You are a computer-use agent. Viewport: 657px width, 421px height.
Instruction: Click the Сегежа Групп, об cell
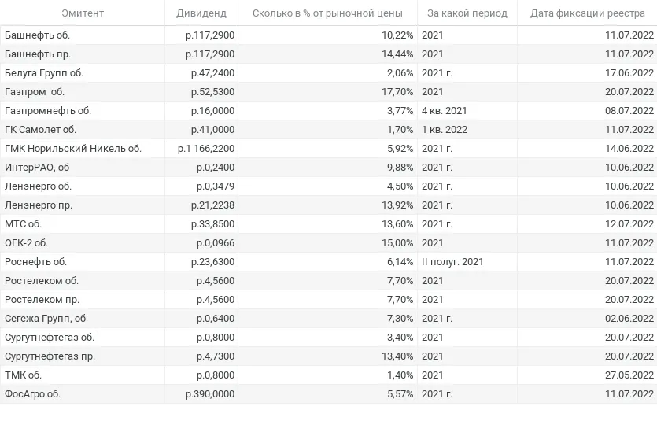(46, 319)
